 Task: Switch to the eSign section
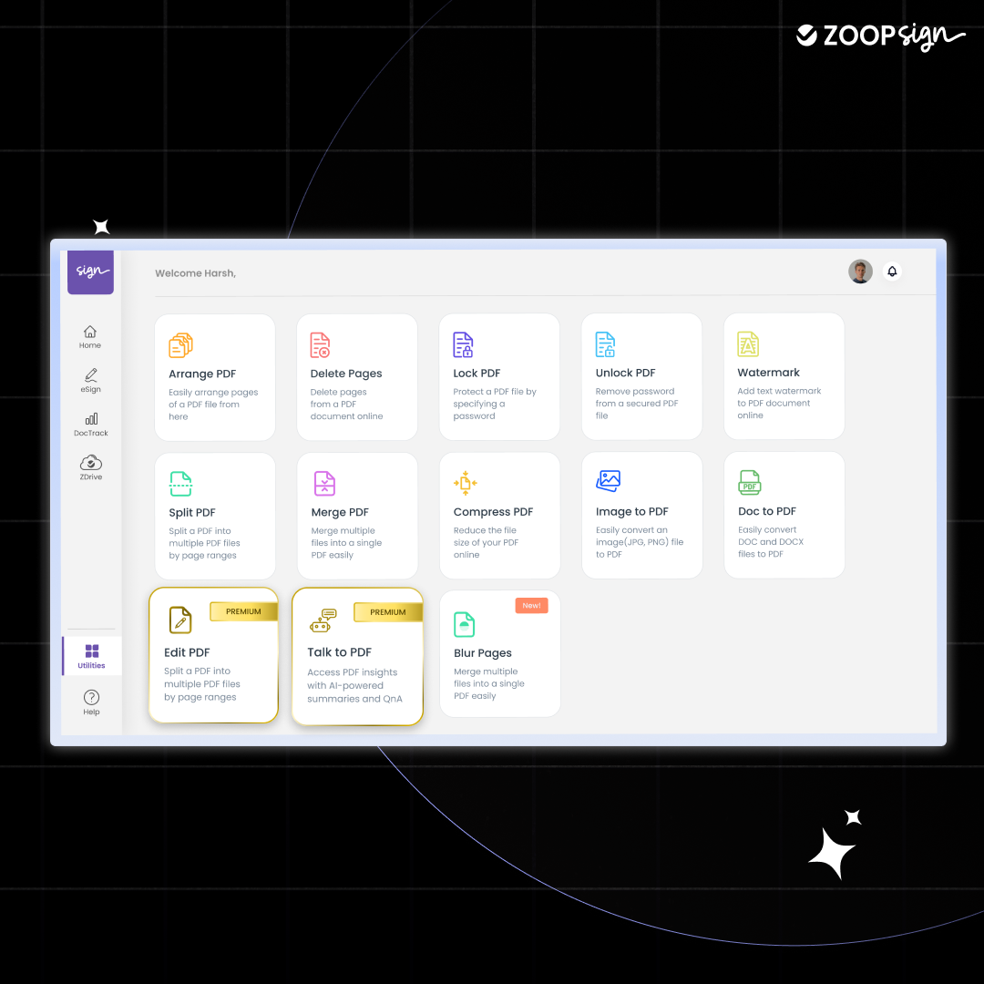[90, 382]
